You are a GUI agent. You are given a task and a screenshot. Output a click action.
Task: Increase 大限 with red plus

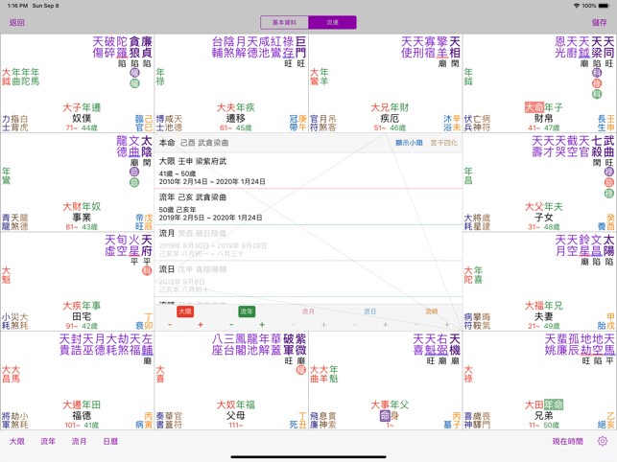(x=201, y=324)
